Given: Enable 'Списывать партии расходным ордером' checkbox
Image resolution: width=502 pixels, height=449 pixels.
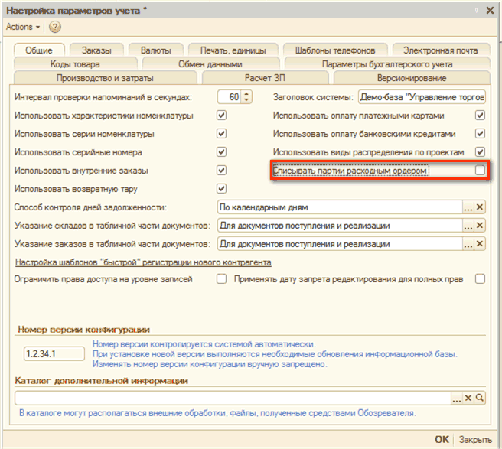Looking at the screenshot, I should 480,171.
